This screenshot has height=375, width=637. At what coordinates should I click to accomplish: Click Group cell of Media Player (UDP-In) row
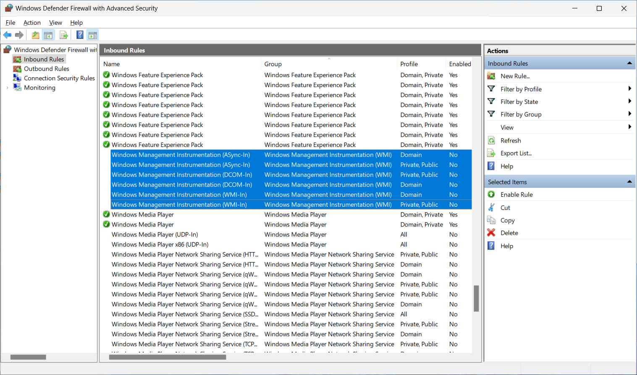click(x=295, y=234)
